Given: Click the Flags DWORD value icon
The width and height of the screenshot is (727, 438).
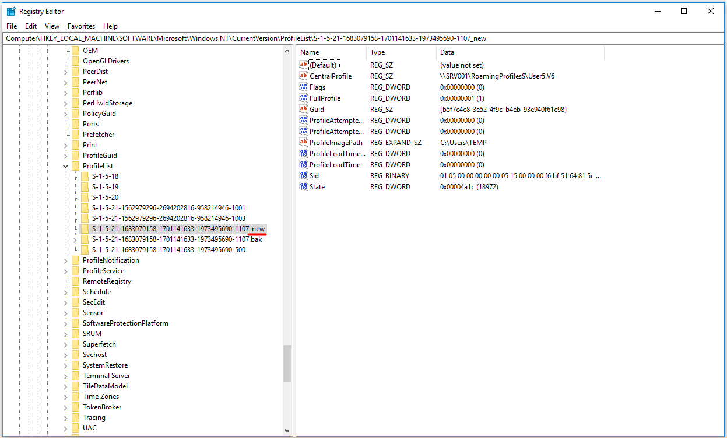Looking at the screenshot, I should [x=303, y=87].
